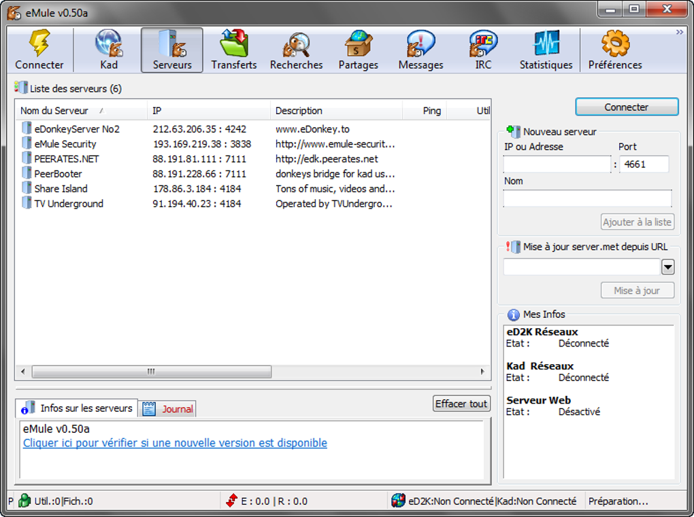Click 'Préparation...' in status bar
694x517 pixels.
[618, 501]
